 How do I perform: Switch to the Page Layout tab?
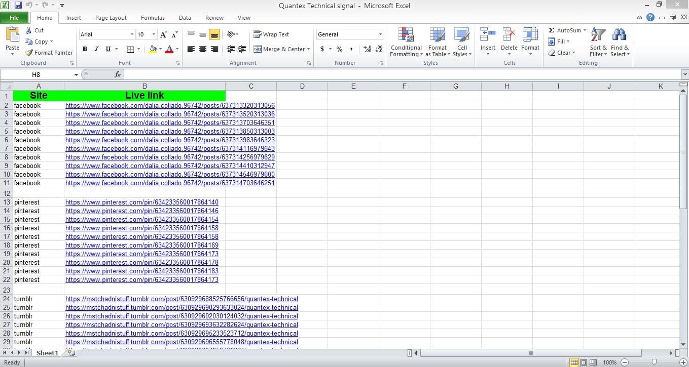tap(111, 18)
